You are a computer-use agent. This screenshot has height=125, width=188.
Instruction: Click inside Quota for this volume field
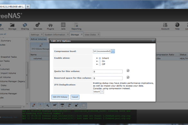pyautogui.click(x=108, y=71)
